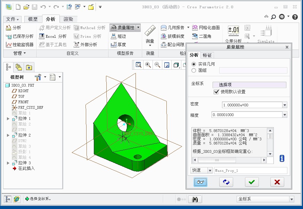Viewport: 303px width, 209px height.
Task: Click the glasses preview button
Action: [x=201, y=182]
